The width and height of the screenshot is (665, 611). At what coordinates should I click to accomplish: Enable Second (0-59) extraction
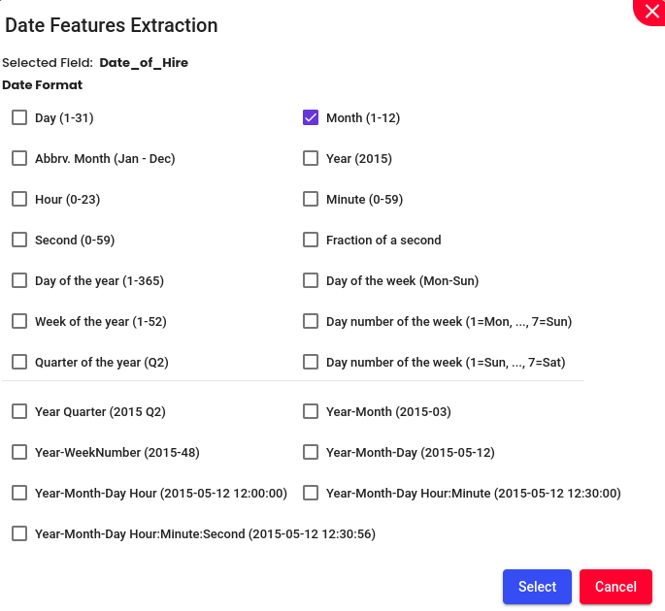(19, 240)
